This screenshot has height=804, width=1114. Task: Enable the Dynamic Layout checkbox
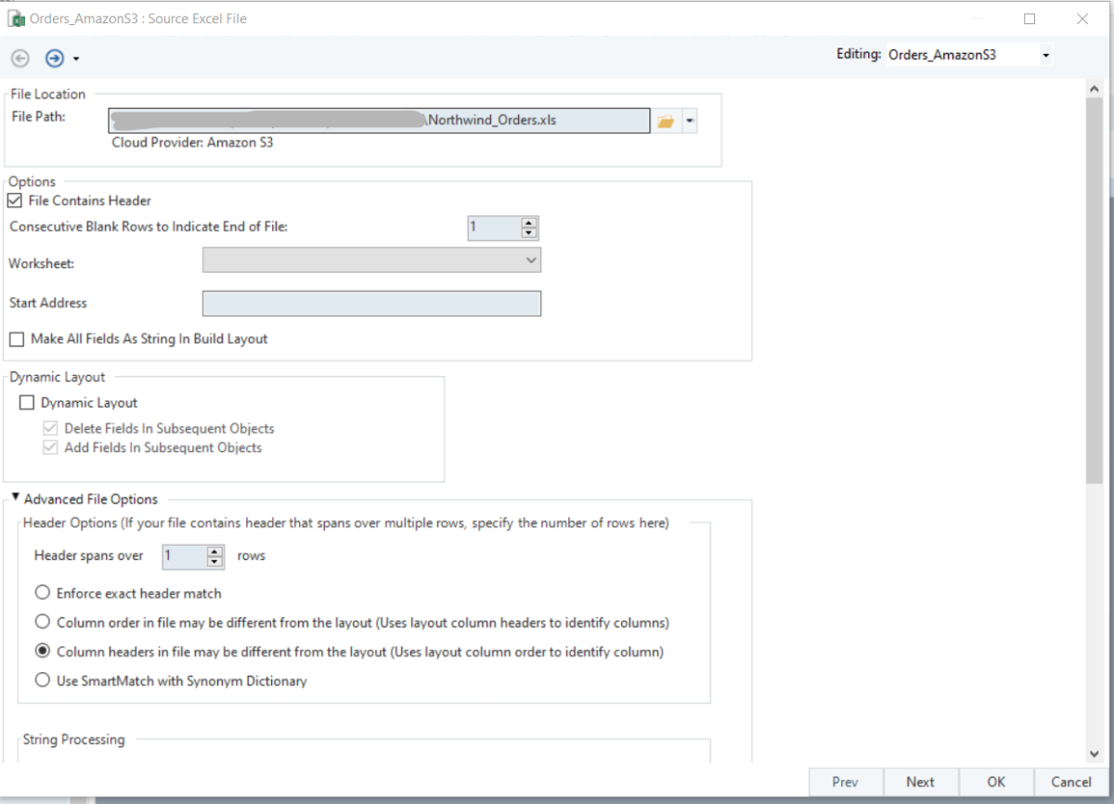point(27,402)
